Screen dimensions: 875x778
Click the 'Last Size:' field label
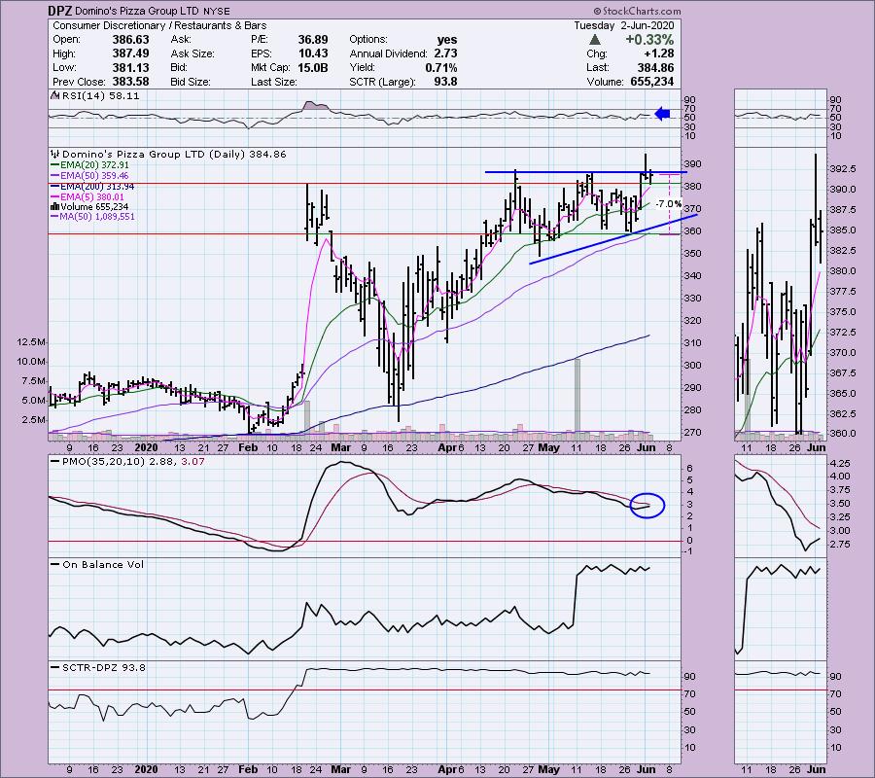click(273, 82)
